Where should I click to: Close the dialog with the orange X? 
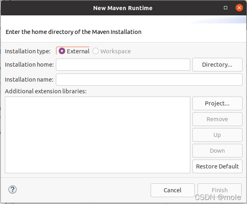239,8
